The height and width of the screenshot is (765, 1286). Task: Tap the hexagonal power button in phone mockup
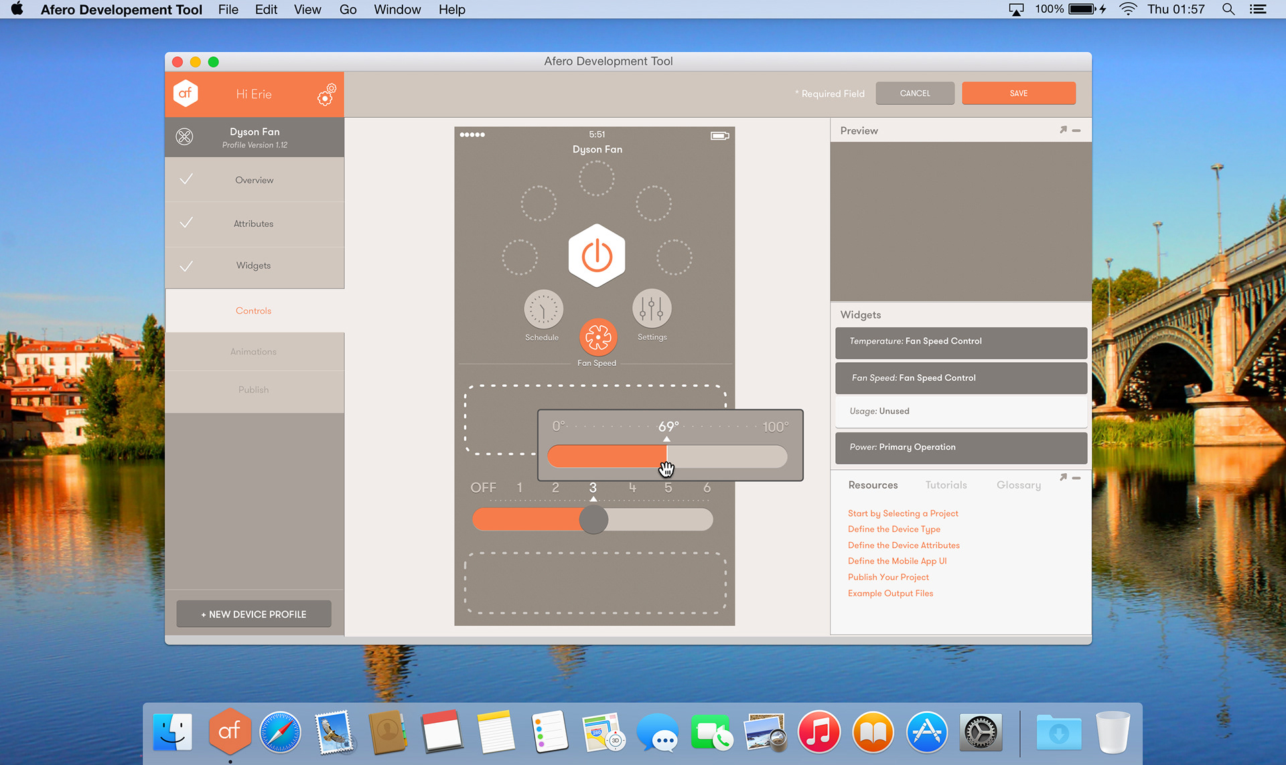click(597, 255)
